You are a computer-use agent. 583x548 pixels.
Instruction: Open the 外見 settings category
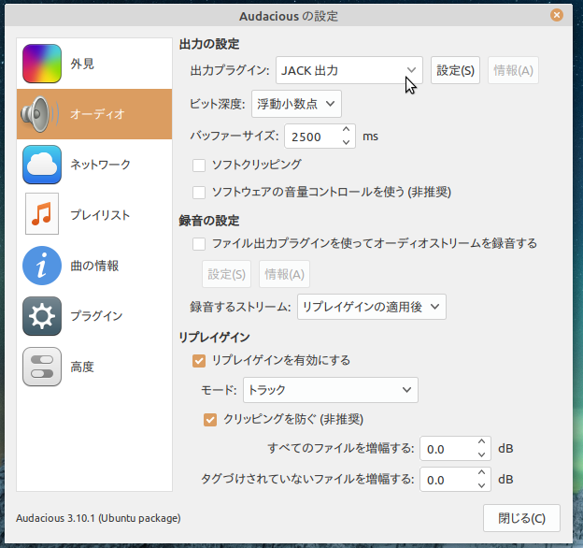(x=94, y=64)
